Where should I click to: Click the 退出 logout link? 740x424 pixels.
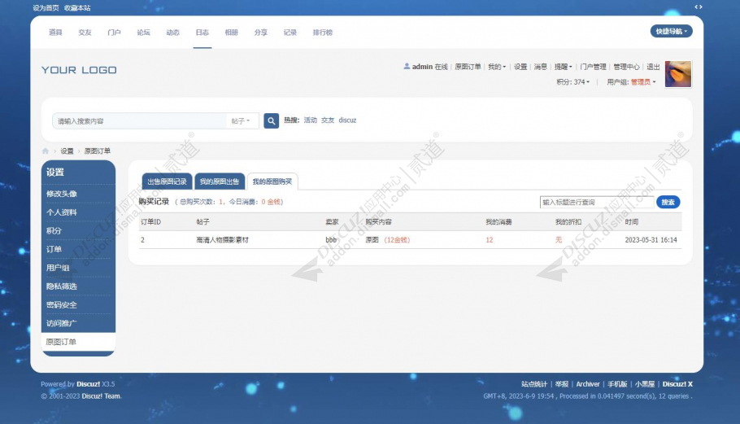[x=653, y=67]
